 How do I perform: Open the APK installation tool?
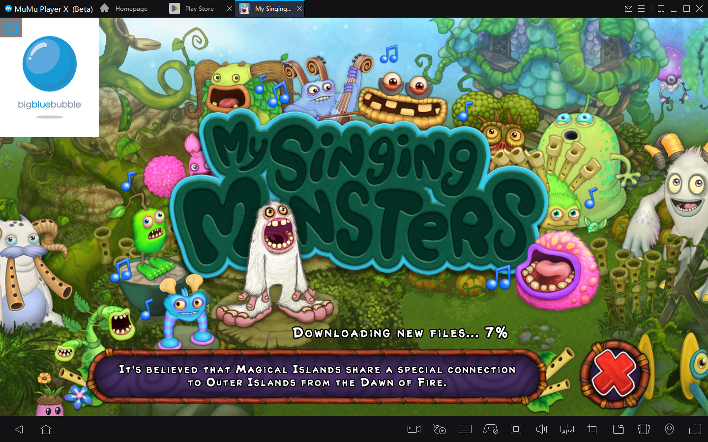click(x=567, y=429)
